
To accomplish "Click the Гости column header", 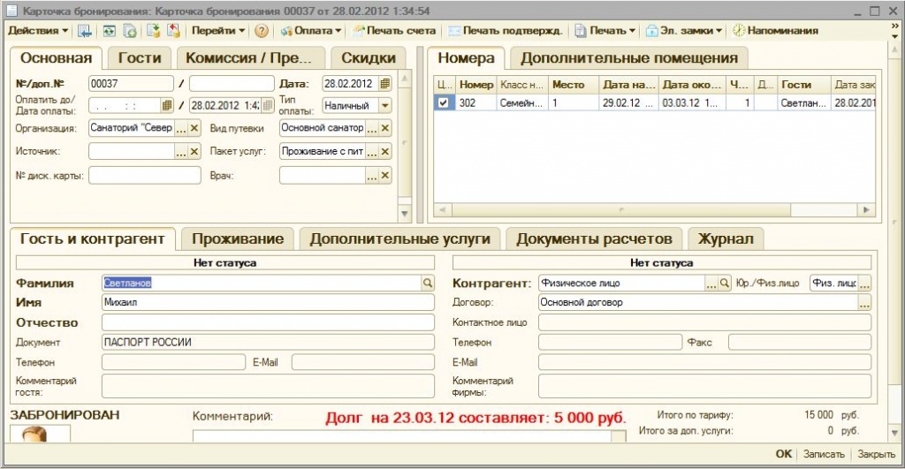I will click(x=804, y=85).
